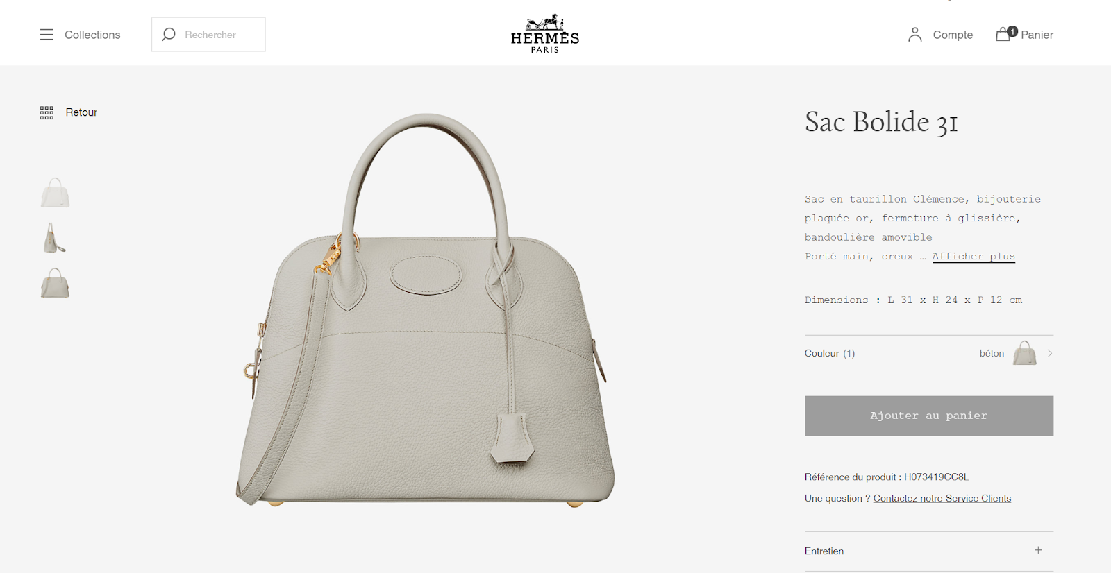The width and height of the screenshot is (1111, 573).
Task: Expand description via Afficher plus
Action: [974, 256]
